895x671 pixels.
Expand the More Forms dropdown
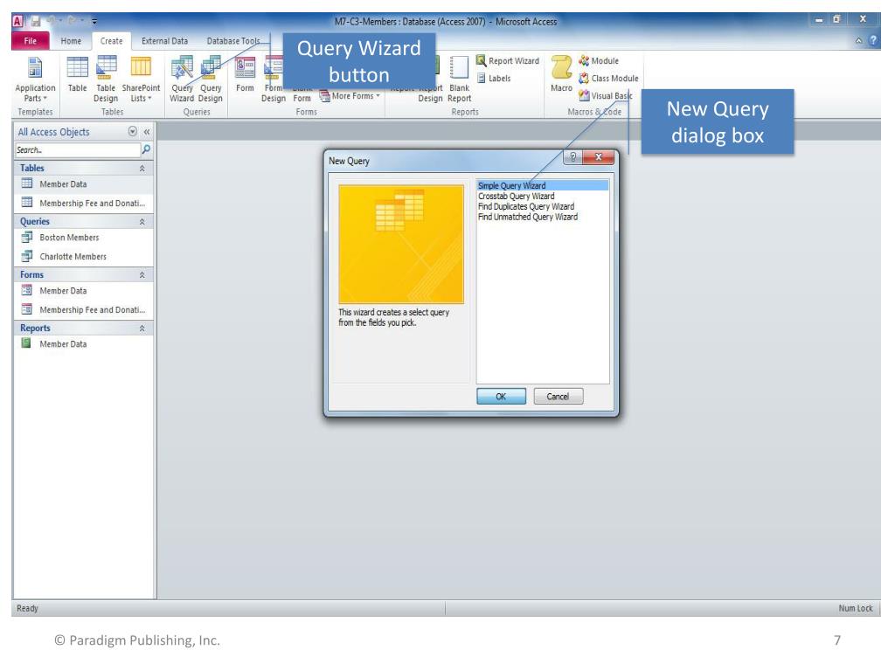tap(350, 96)
